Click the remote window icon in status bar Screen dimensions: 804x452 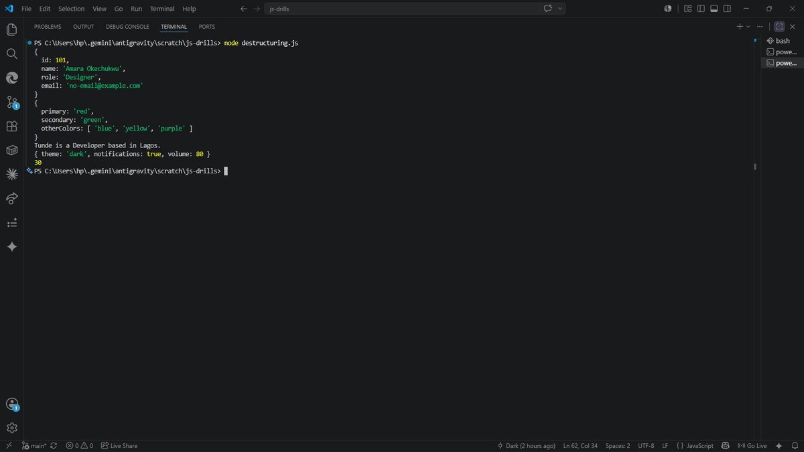tap(9, 445)
